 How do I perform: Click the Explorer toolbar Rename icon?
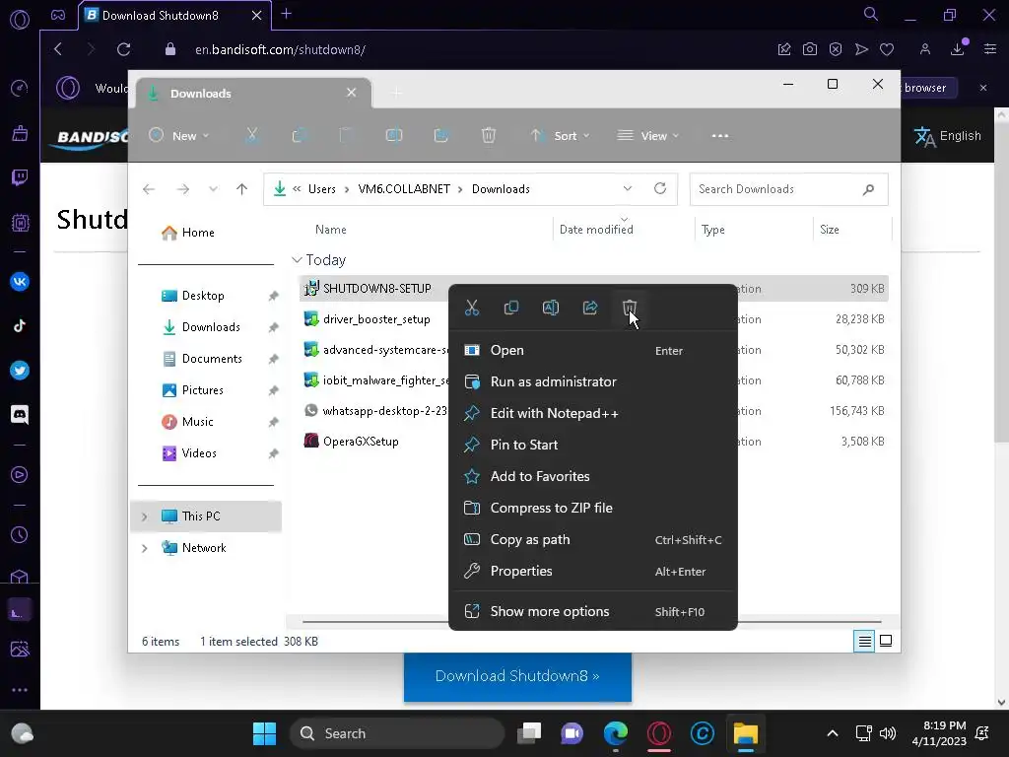point(394,135)
